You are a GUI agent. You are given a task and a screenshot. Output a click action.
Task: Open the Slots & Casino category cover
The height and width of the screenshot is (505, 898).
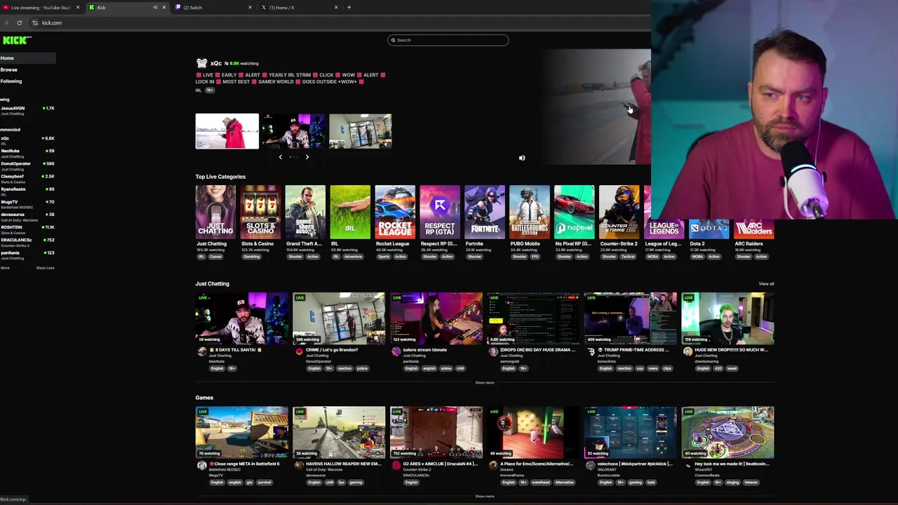pyautogui.click(x=260, y=212)
